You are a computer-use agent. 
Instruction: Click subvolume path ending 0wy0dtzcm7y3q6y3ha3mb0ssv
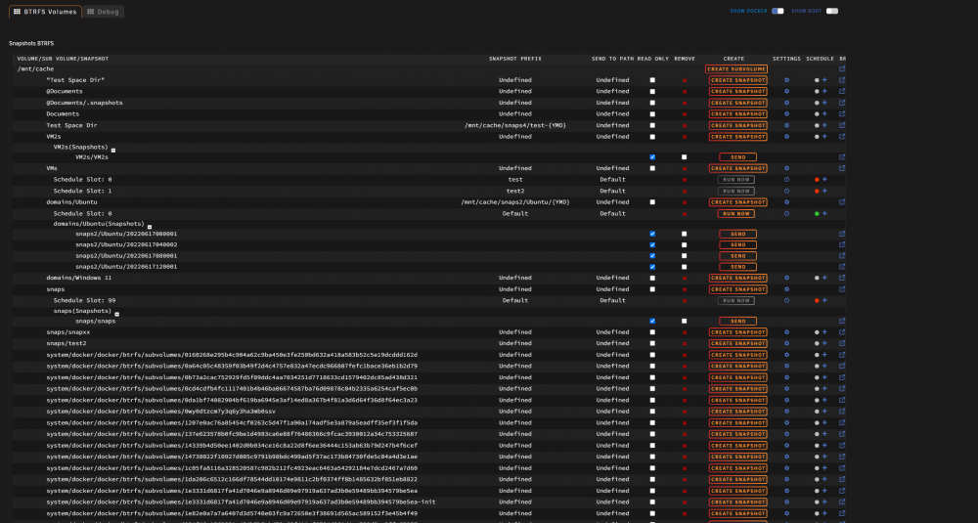pos(161,412)
